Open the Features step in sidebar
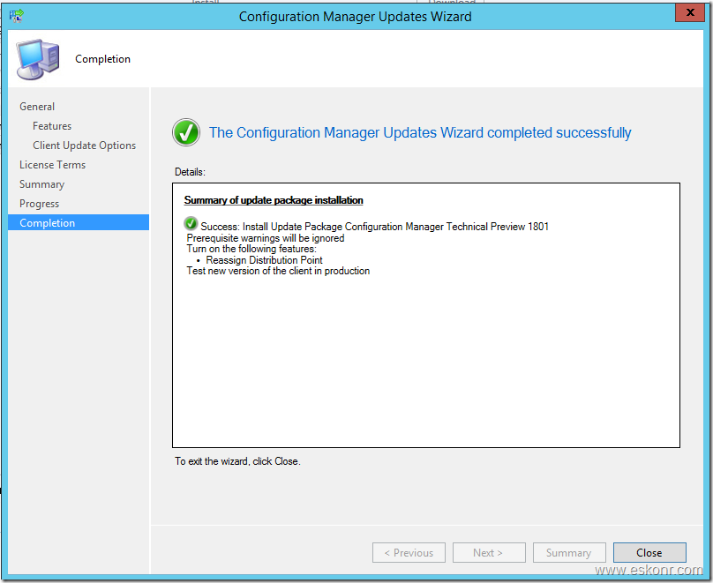 52,126
